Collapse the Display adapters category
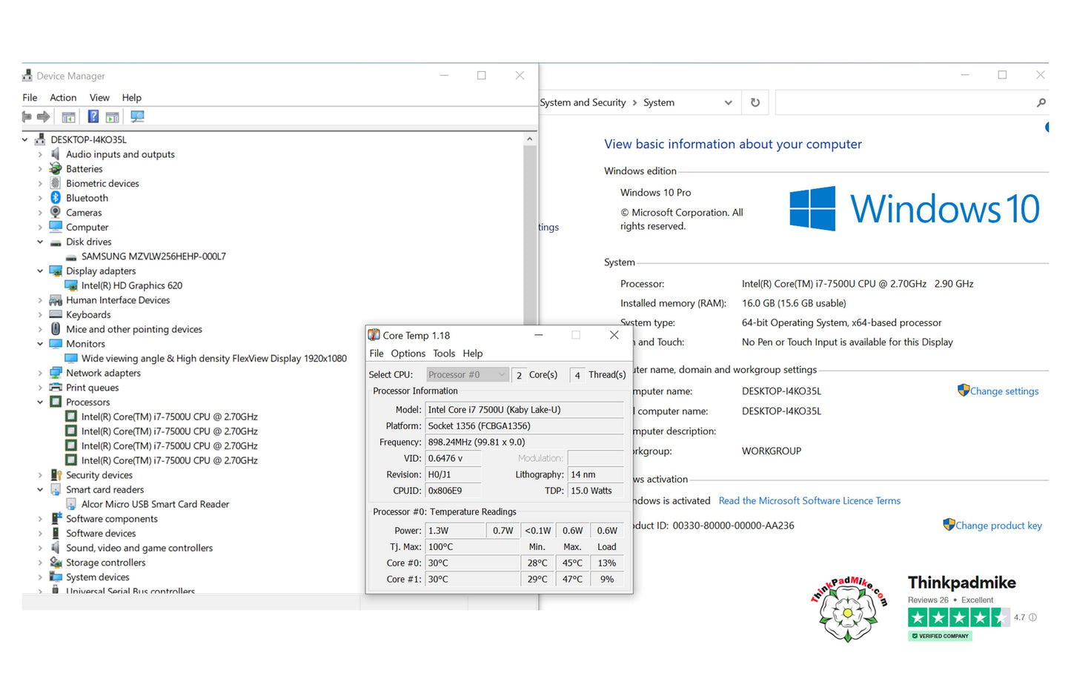Image resolution: width=1071 pixels, height=673 pixels. pos(40,271)
